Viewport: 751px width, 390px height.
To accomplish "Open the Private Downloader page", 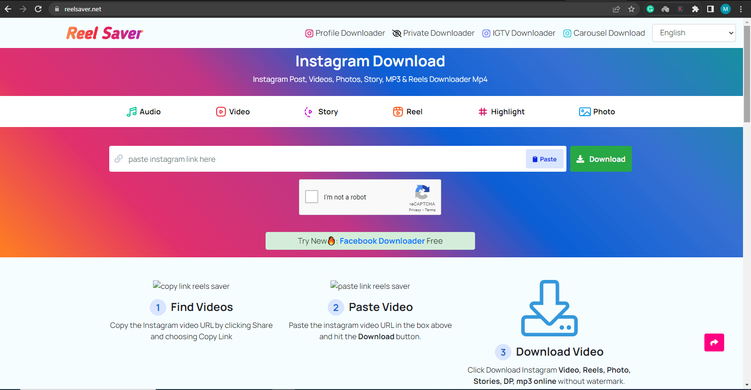I will 434,33.
